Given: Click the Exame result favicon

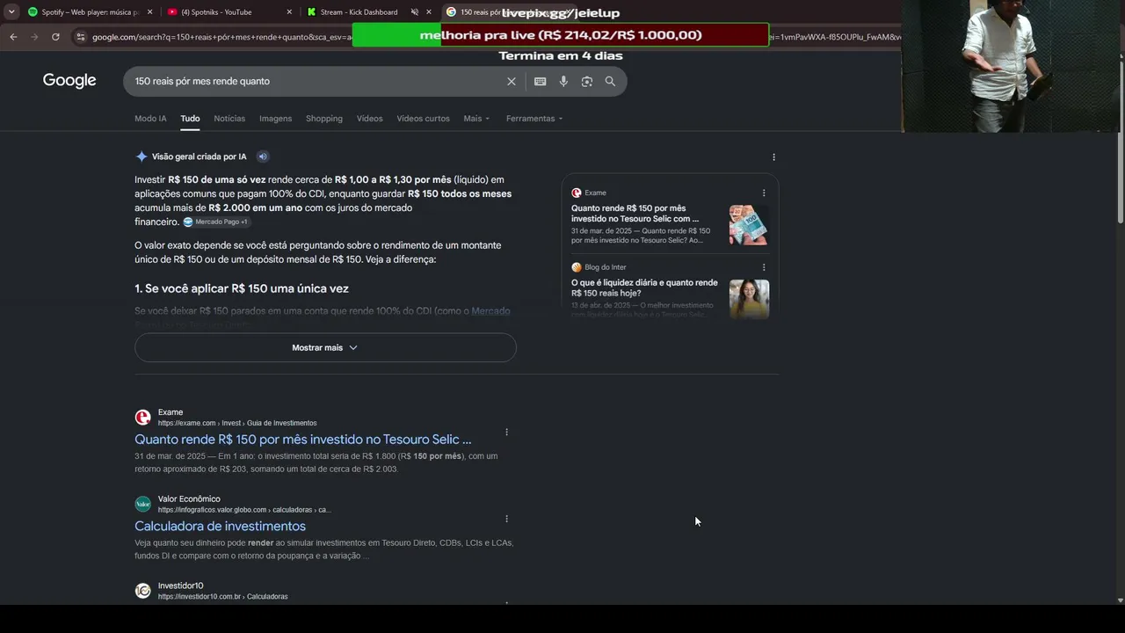Looking at the screenshot, I should pyautogui.click(x=142, y=418).
